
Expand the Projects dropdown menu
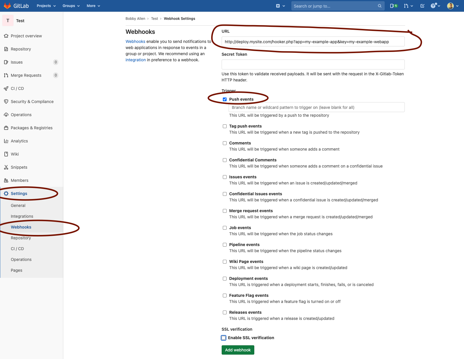click(x=46, y=6)
